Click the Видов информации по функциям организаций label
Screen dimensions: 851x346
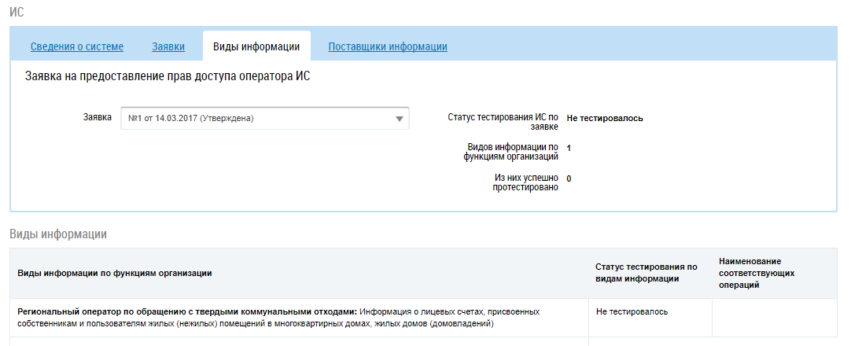tap(511, 151)
